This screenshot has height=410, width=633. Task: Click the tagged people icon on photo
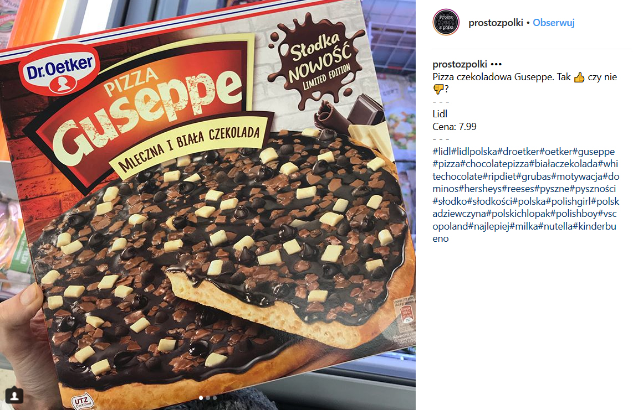tap(14, 395)
